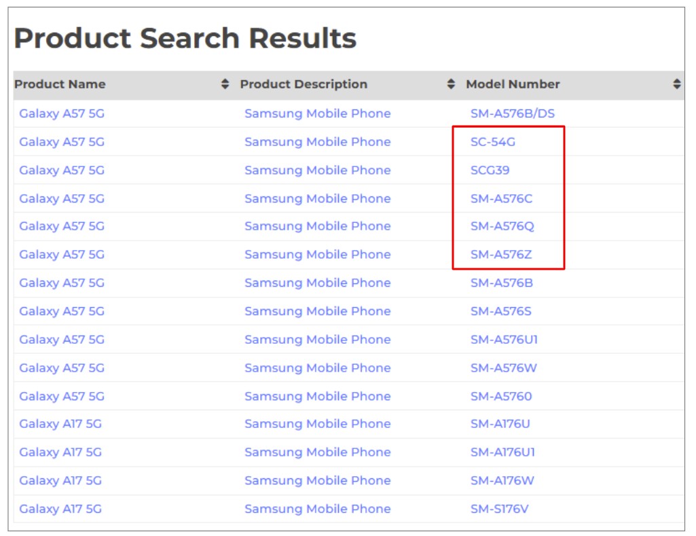The width and height of the screenshot is (696, 536).
Task: Open the SM-A176U model link
Action: (x=500, y=424)
